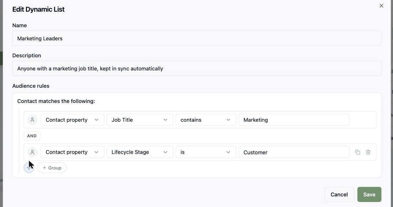Open the 'contains' operator dropdown

click(x=206, y=120)
